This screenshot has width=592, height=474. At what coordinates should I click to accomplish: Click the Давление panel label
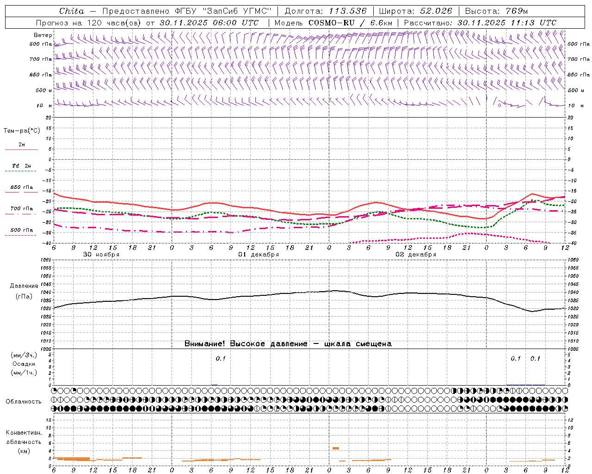click(x=24, y=286)
